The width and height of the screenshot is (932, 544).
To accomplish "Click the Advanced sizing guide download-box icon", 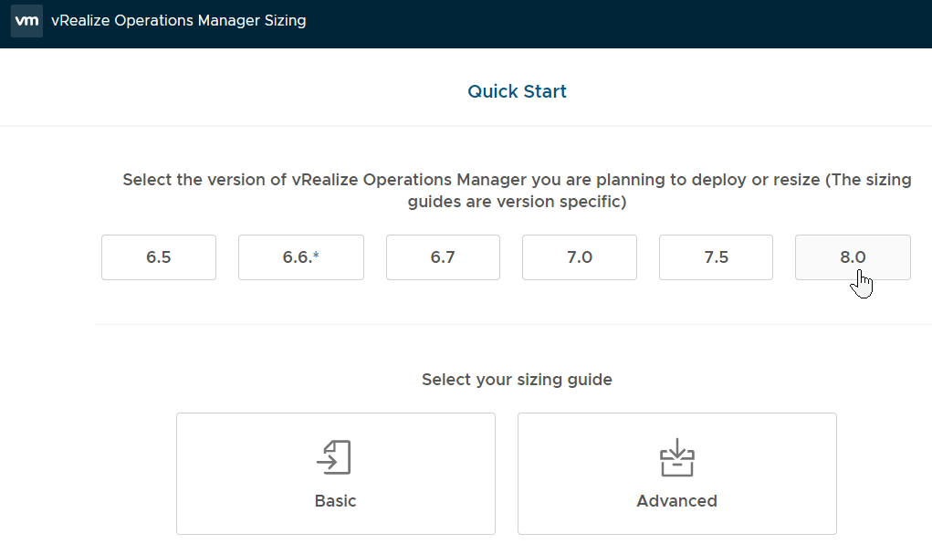I will pos(676,457).
